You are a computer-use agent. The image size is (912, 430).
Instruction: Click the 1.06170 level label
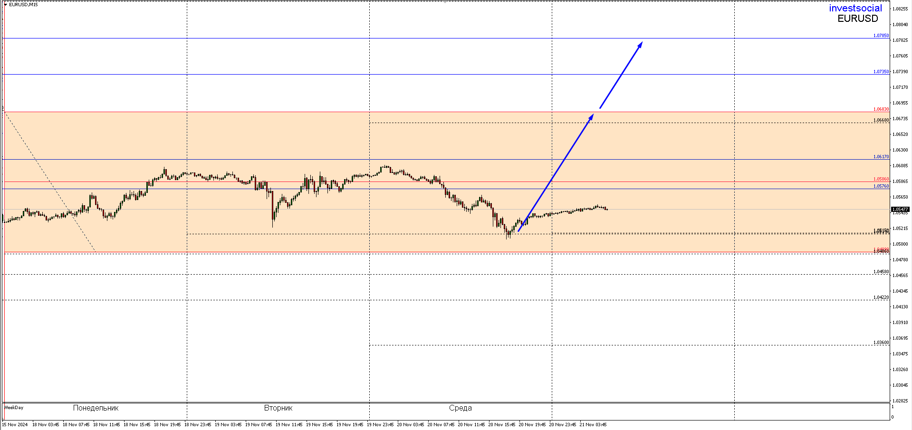(881, 157)
